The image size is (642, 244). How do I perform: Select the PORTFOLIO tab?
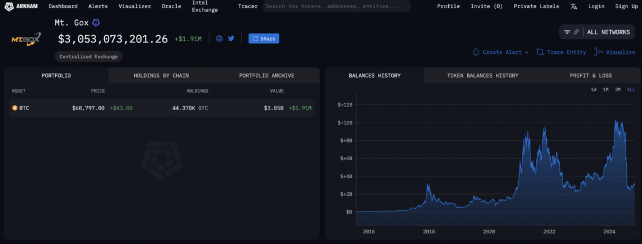[56, 76]
